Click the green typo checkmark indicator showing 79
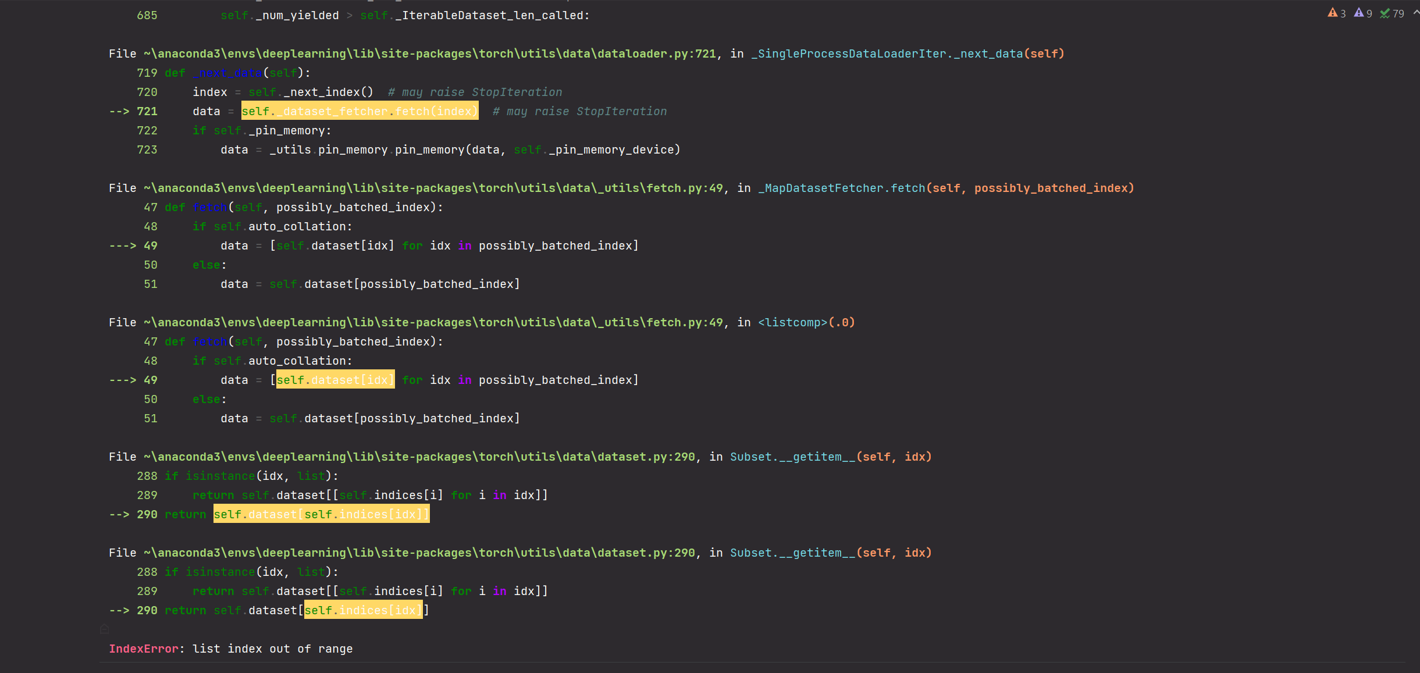Image resolution: width=1420 pixels, height=673 pixels. (x=1391, y=13)
